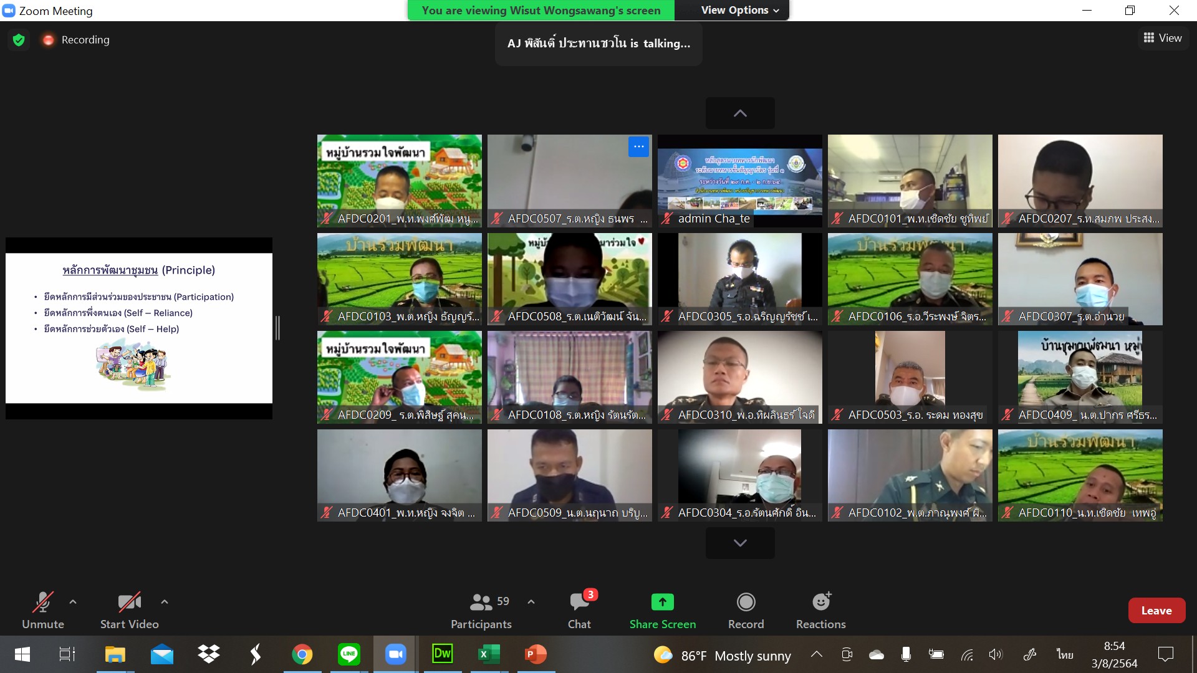Select the AFDC0101 participant video tile

tap(910, 181)
